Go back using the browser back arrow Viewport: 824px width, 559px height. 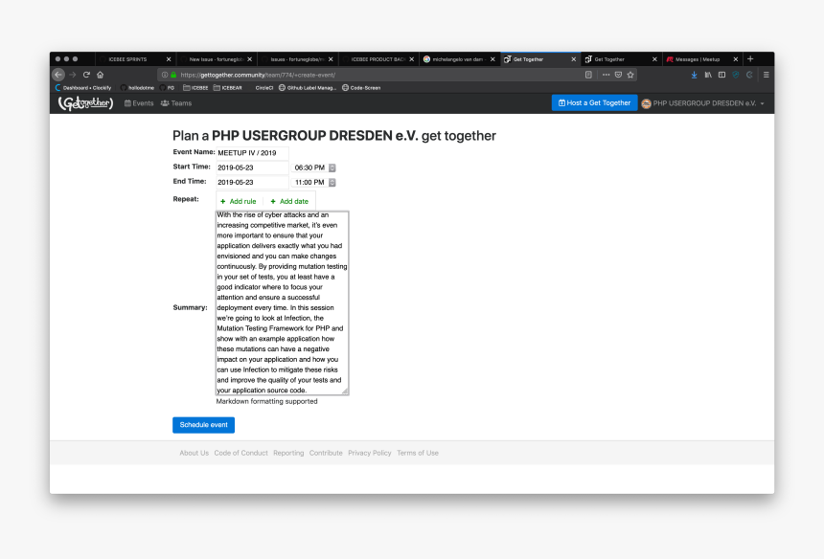[58, 75]
